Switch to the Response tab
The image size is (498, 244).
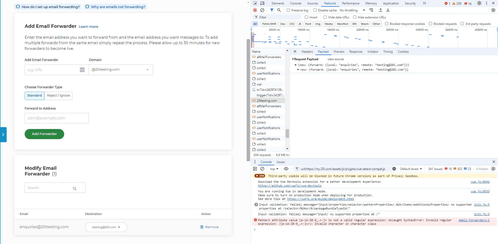coord(356,52)
